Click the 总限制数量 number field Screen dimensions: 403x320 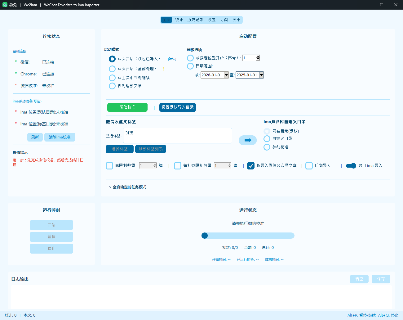[146, 166]
